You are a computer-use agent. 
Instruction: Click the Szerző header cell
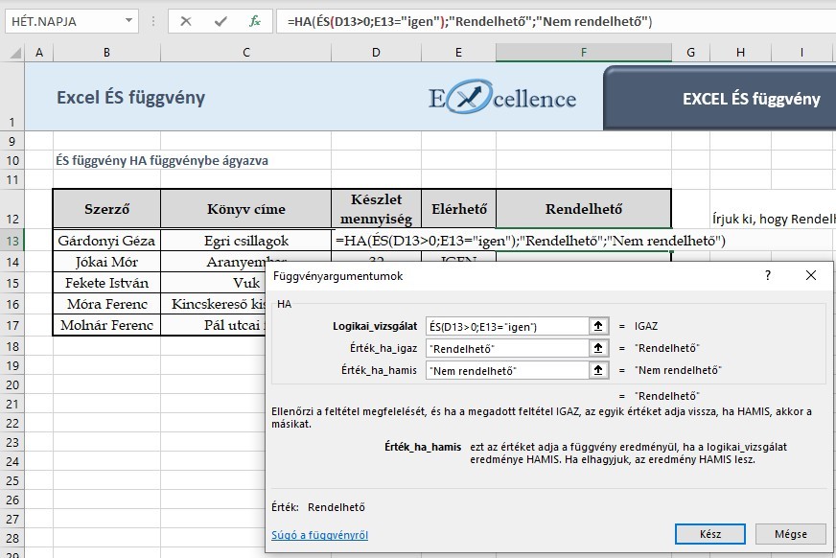pos(106,209)
